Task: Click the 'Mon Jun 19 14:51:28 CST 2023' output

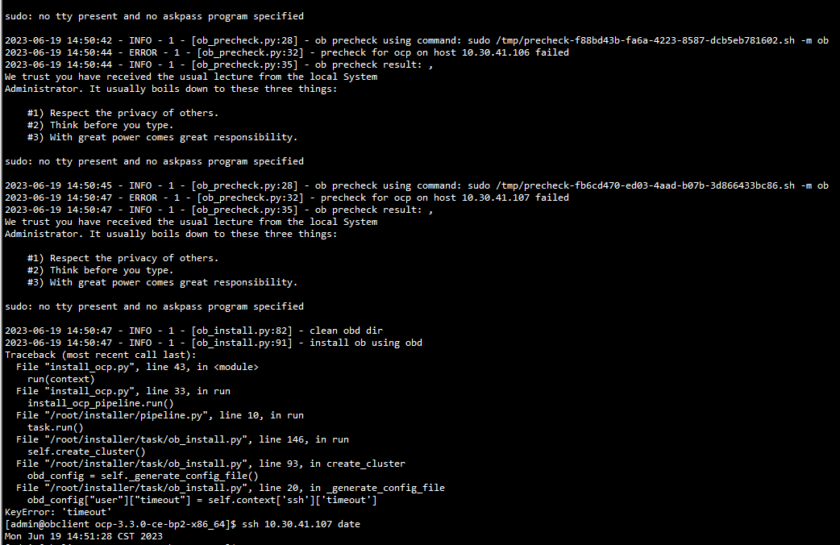Action: click(84, 536)
